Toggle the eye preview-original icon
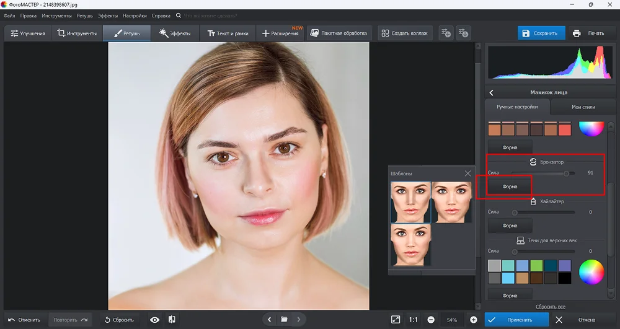620x329 pixels. pyautogui.click(x=154, y=320)
